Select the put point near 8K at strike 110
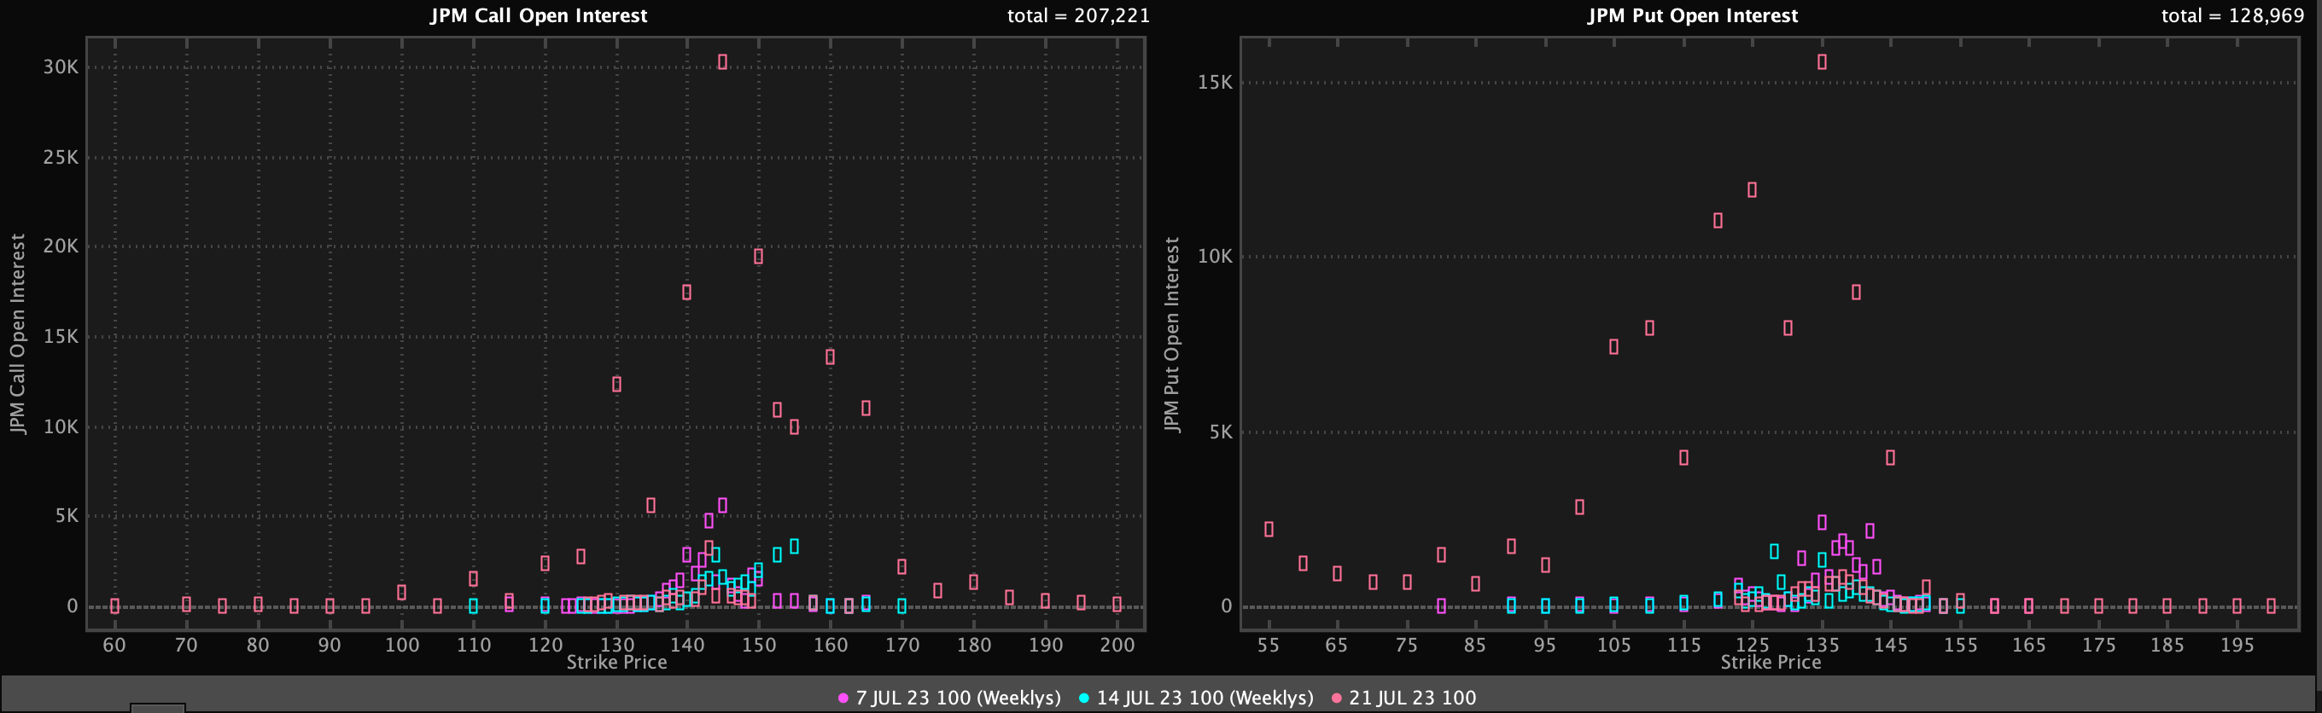 click(x=1649, y=328)
